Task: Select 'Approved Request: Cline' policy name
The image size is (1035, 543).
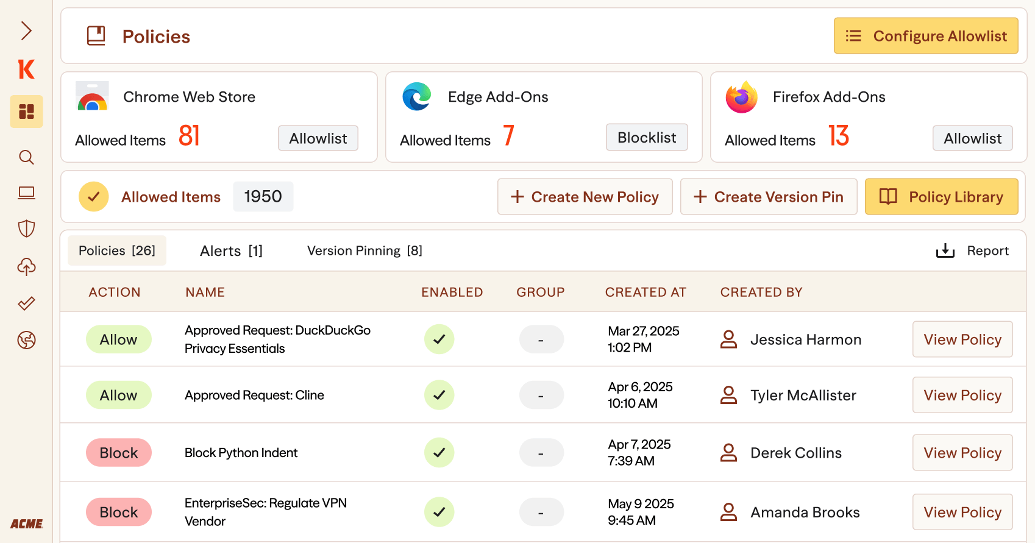Action: pyautogui.click(x=254, y=395)
